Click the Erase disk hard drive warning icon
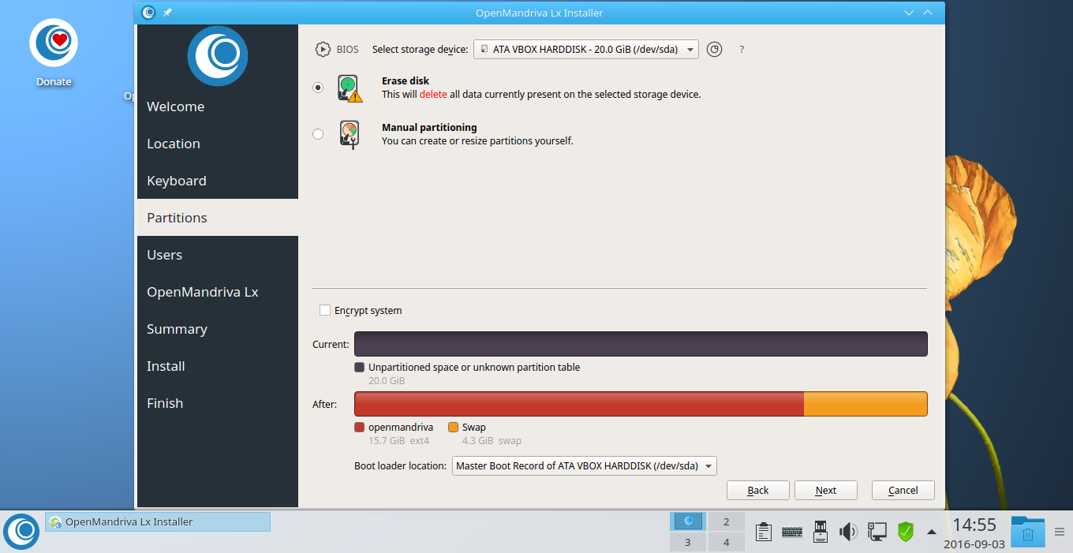The image size is (1073, 553). 350,88
